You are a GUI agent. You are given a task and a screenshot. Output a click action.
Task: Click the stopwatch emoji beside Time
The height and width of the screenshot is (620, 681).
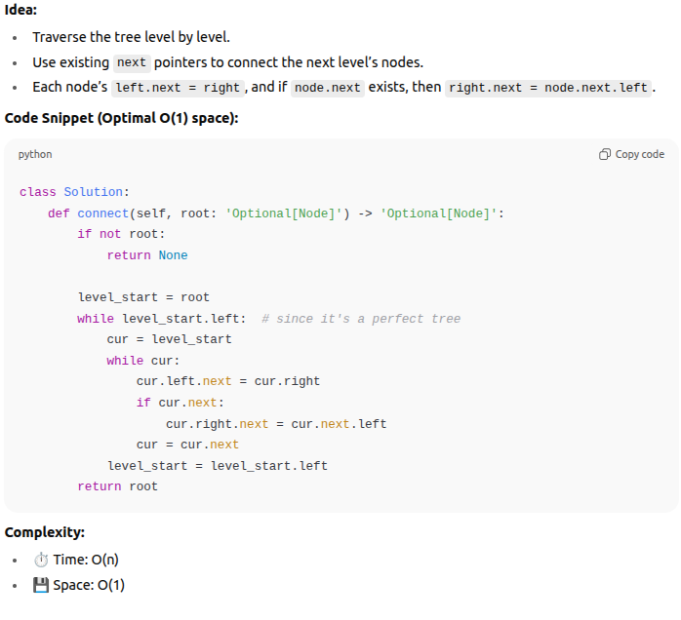40,560
